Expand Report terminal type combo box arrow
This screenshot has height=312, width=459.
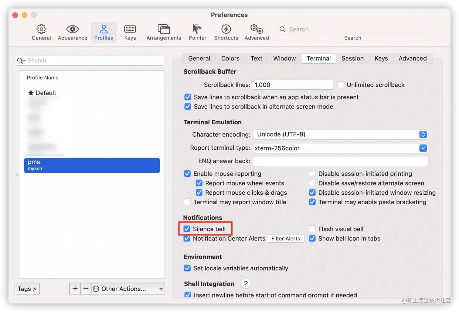[x=423, y=148]
